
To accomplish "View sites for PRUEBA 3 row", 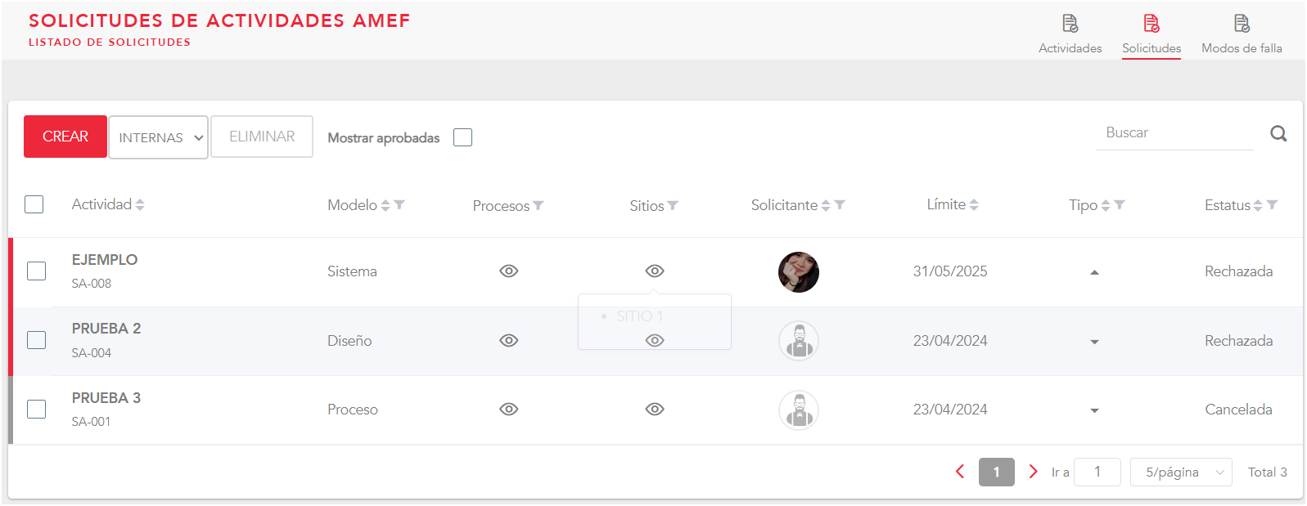I will click(x=654, y=410).
